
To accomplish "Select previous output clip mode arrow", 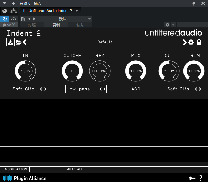I will tap(196, 89).
